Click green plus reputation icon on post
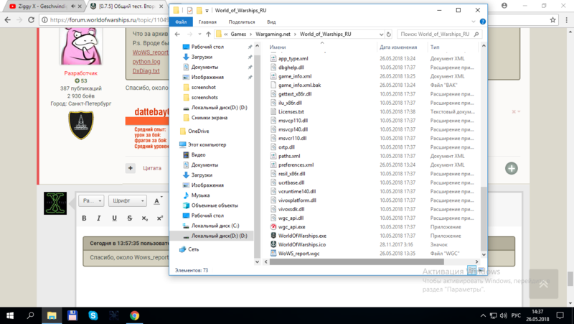 pyautogui.click(x=512, y=169)
